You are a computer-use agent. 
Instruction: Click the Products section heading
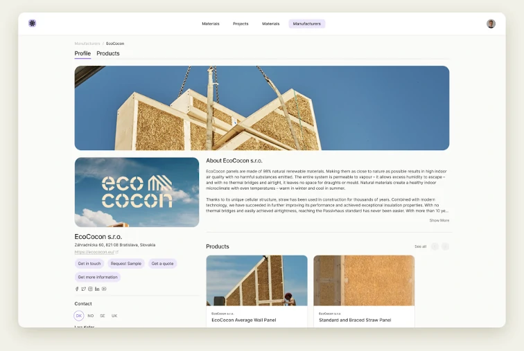218,246
